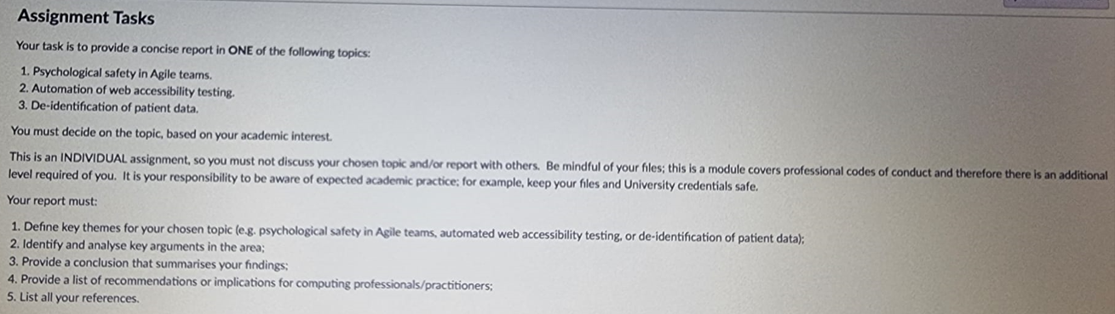The image size is (1115, 314).
Task: Click requirement 1 Define key themes
Action: (x=407, y=228)
